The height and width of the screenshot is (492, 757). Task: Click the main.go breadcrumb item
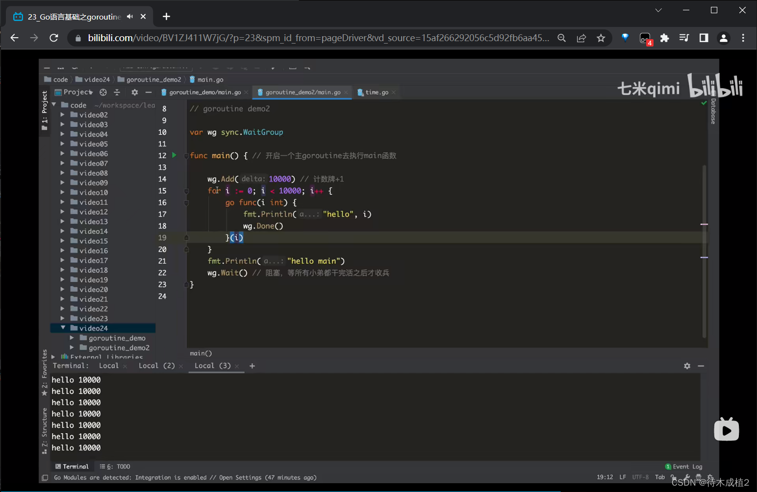[206, 79]
